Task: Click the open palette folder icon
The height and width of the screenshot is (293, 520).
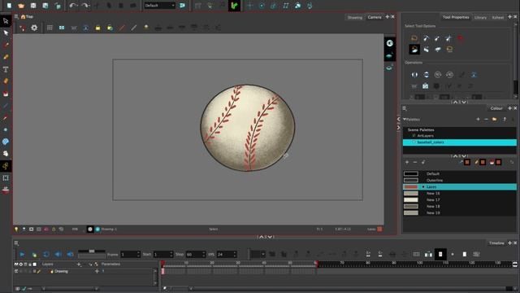Action: (x=495, y=119)
